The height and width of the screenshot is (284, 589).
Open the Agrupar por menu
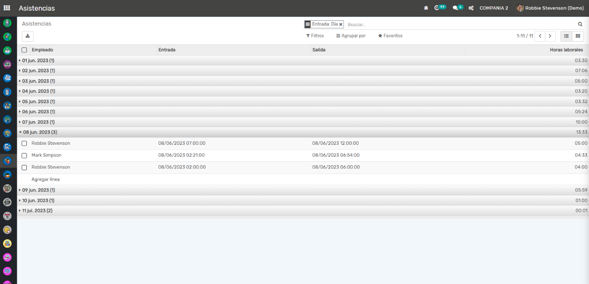coord(351,36)
